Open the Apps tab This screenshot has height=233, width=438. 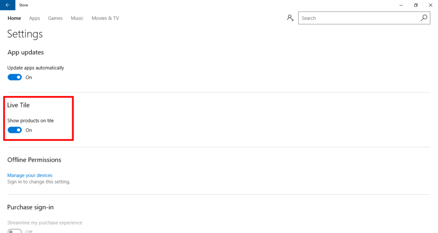(35, 18)
